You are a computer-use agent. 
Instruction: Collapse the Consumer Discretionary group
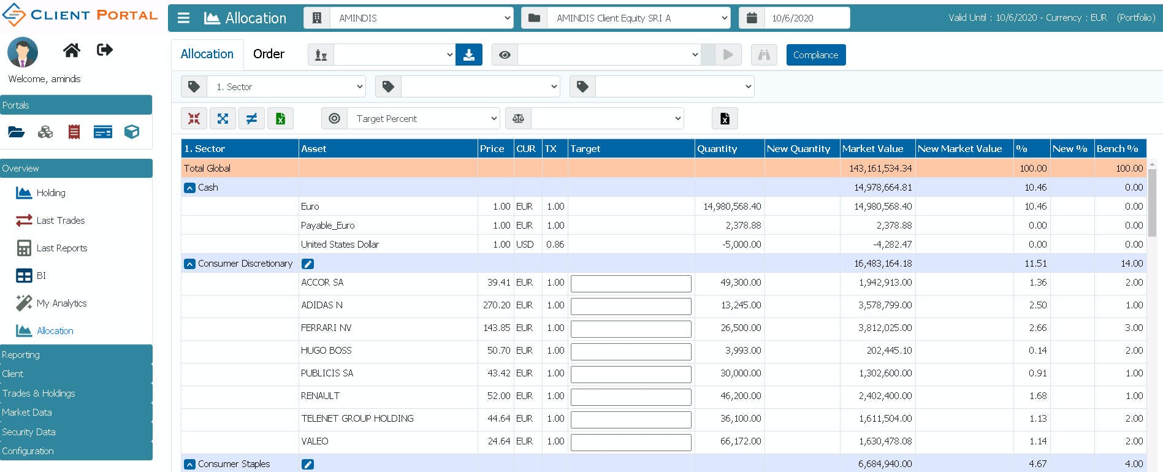(189, 264)
